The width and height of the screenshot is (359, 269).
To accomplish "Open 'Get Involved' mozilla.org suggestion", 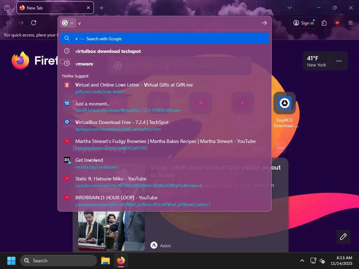I will [x=164, y=163].
